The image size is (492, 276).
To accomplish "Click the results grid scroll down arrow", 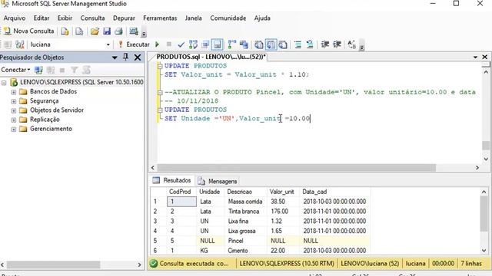I will point(484,251).
